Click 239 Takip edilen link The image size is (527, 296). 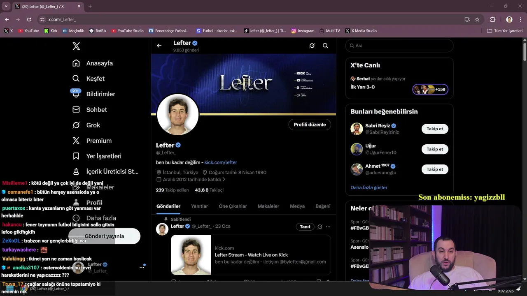pos(172,190)
